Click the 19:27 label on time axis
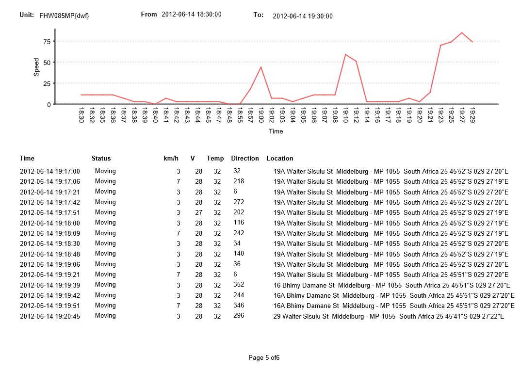Viewport: 520px width, 371px height. (462, 115)
